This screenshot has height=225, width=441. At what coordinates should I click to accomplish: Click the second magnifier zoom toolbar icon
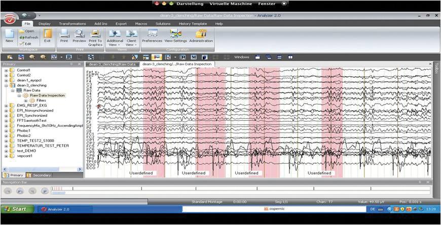[43, 57]
